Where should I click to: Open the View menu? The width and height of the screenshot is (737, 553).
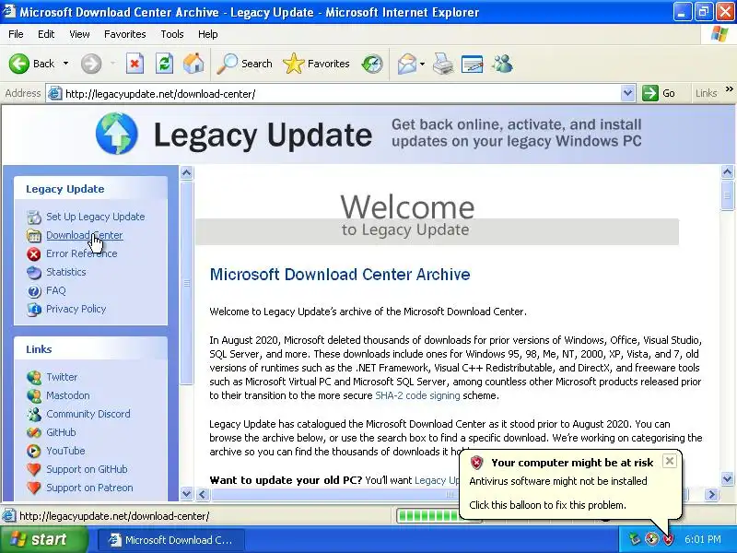(79, 34)
